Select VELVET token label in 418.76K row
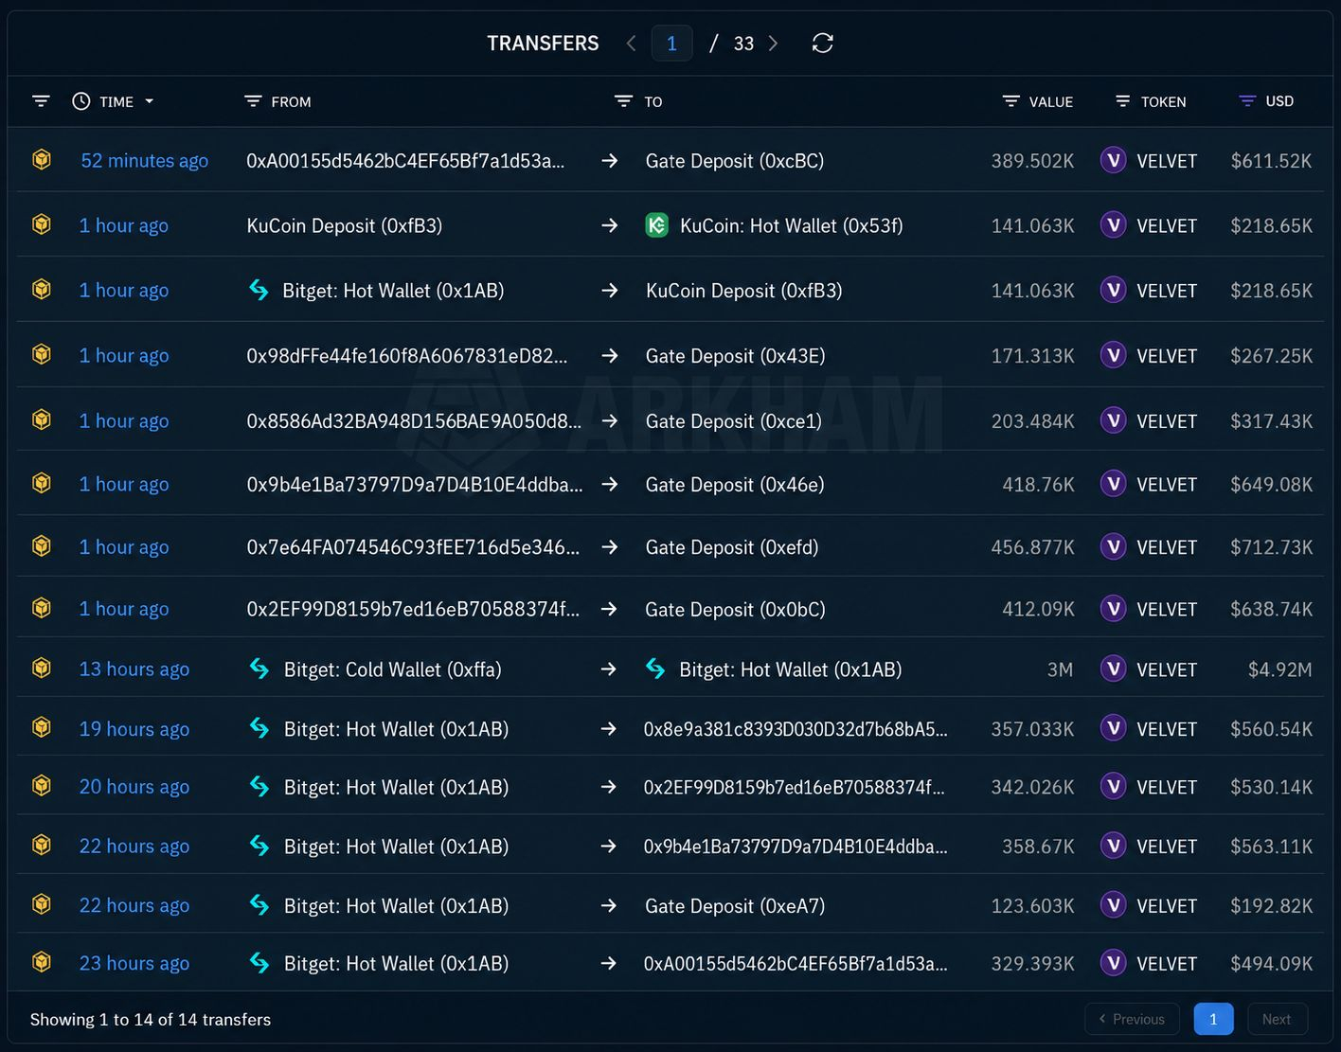This screenshot has width=1341, height=1052. pyautogui.click(x=1167, y=485)
